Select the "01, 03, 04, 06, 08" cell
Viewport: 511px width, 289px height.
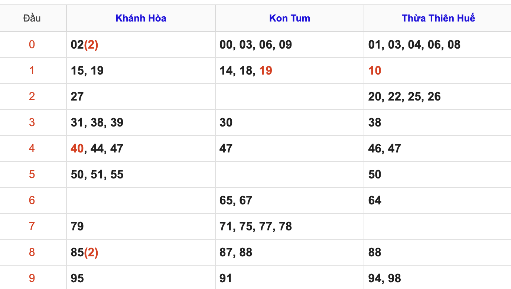point(414,45)
